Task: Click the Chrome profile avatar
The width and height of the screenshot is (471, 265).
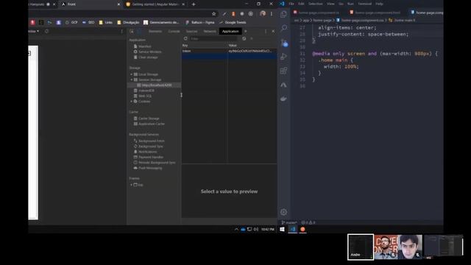Action: pyautogui.click(x=263, y=13)
